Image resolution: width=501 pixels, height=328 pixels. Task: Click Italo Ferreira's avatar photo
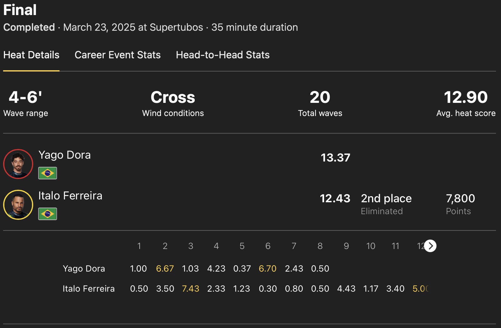click(x=18, y=205)
